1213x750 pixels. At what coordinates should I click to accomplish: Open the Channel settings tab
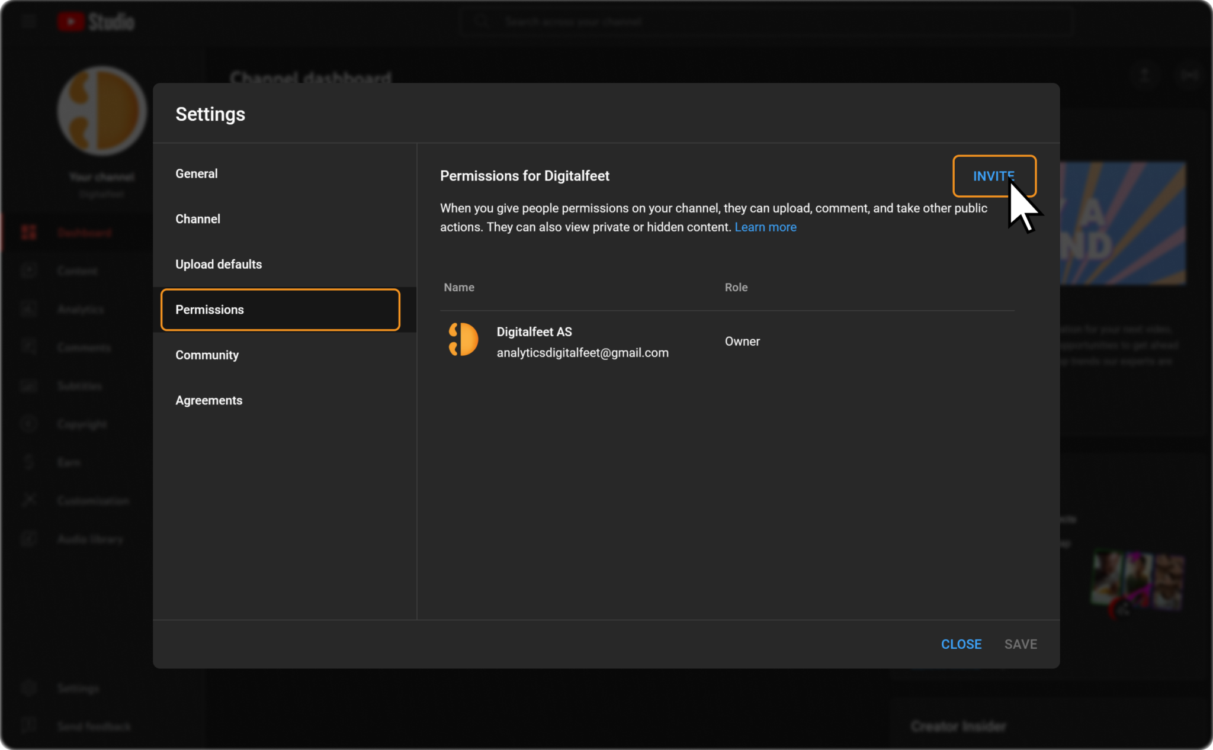198,218
